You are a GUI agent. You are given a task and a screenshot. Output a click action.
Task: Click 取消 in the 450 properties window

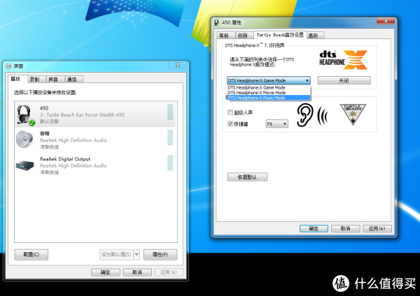click(345, 228)
